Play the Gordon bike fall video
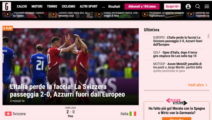Image resolution: width=212 pixels, height=120 pixels. (x=53, y=14)
